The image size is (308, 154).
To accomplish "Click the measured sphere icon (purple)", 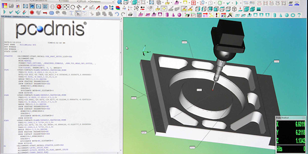I will click(x=179, y=15).
